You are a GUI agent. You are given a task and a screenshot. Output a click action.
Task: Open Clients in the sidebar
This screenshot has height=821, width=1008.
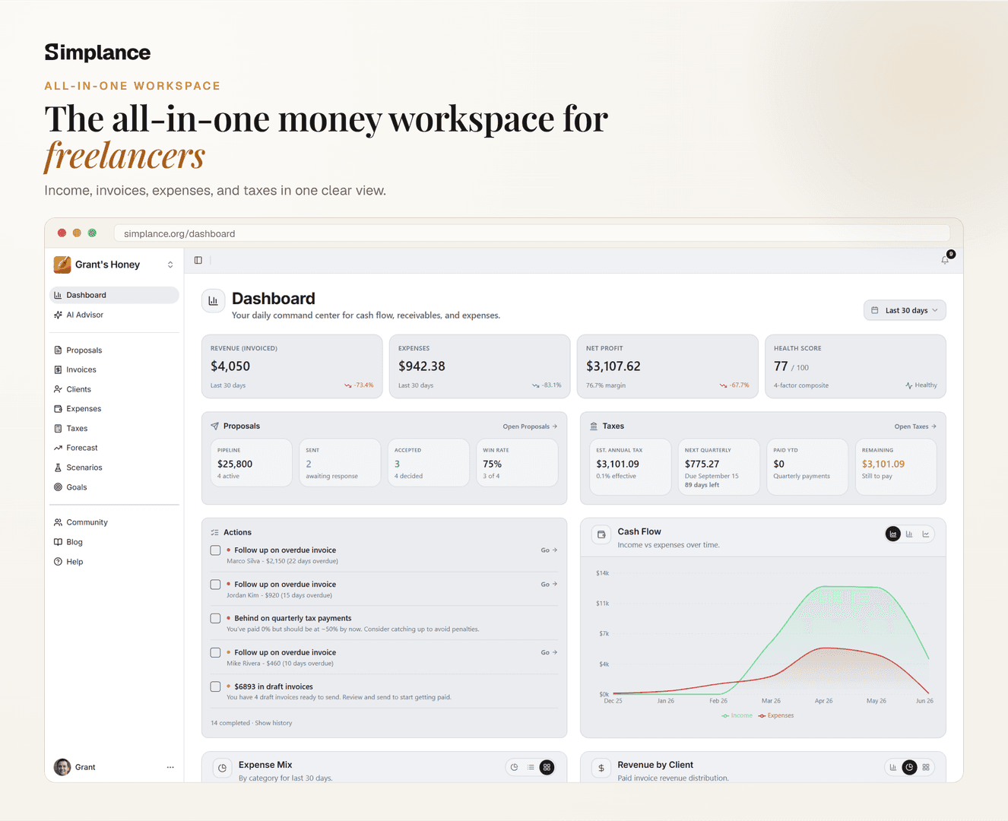point(114,389)
